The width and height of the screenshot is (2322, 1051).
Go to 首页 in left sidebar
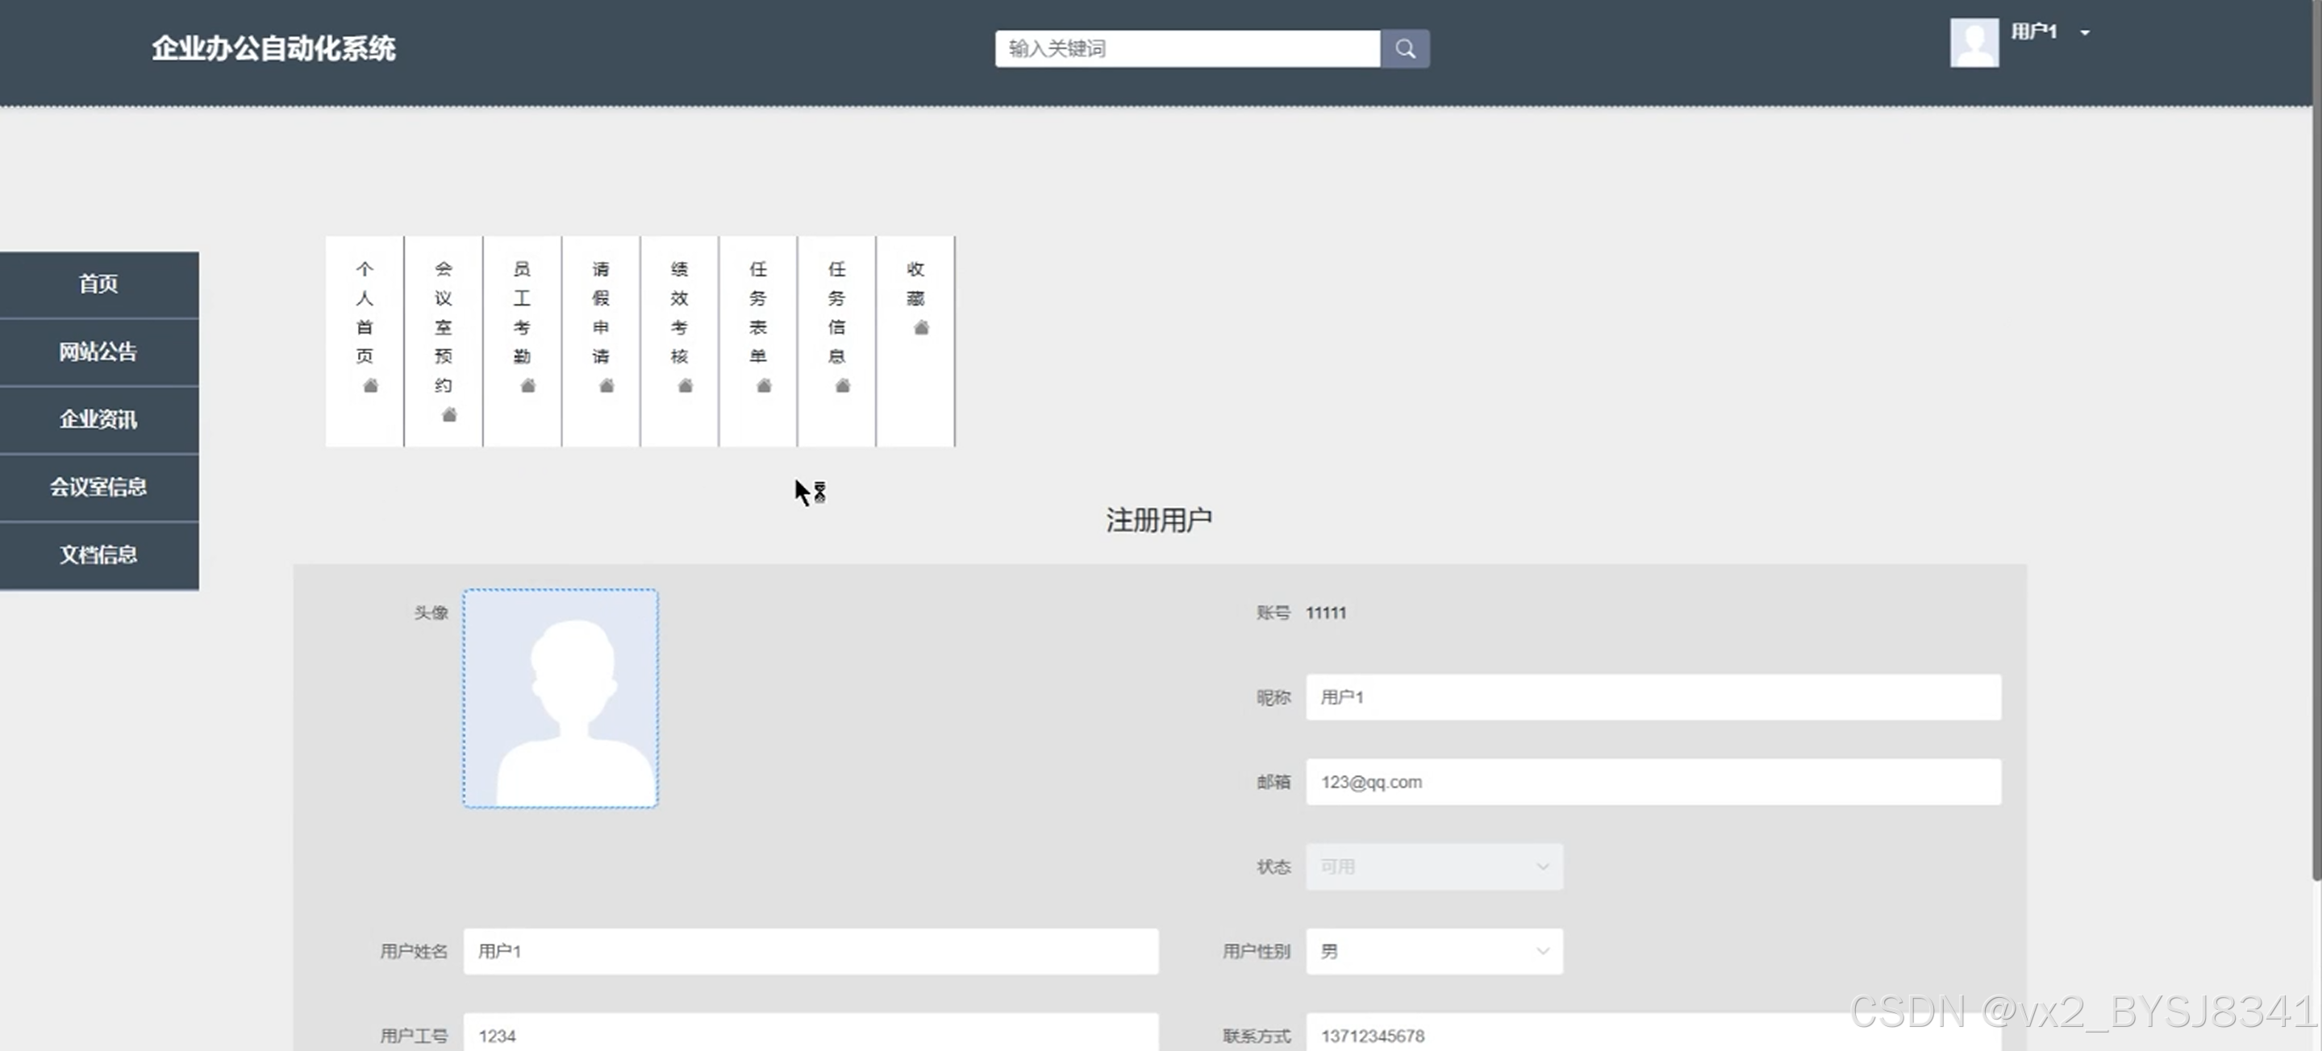point(98,284)
